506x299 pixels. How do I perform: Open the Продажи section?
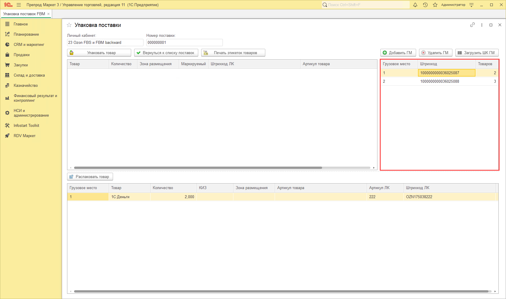click(x=21, y=55)
